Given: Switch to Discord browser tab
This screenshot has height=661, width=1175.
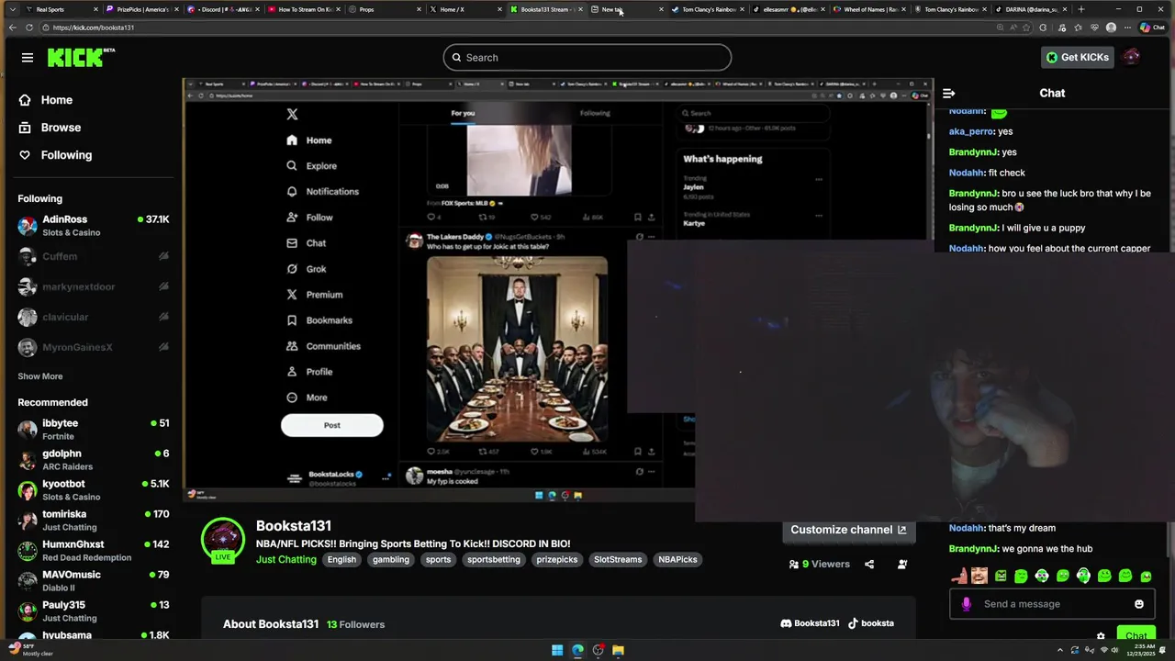Looking at the screenshot, I should point(222,9).
